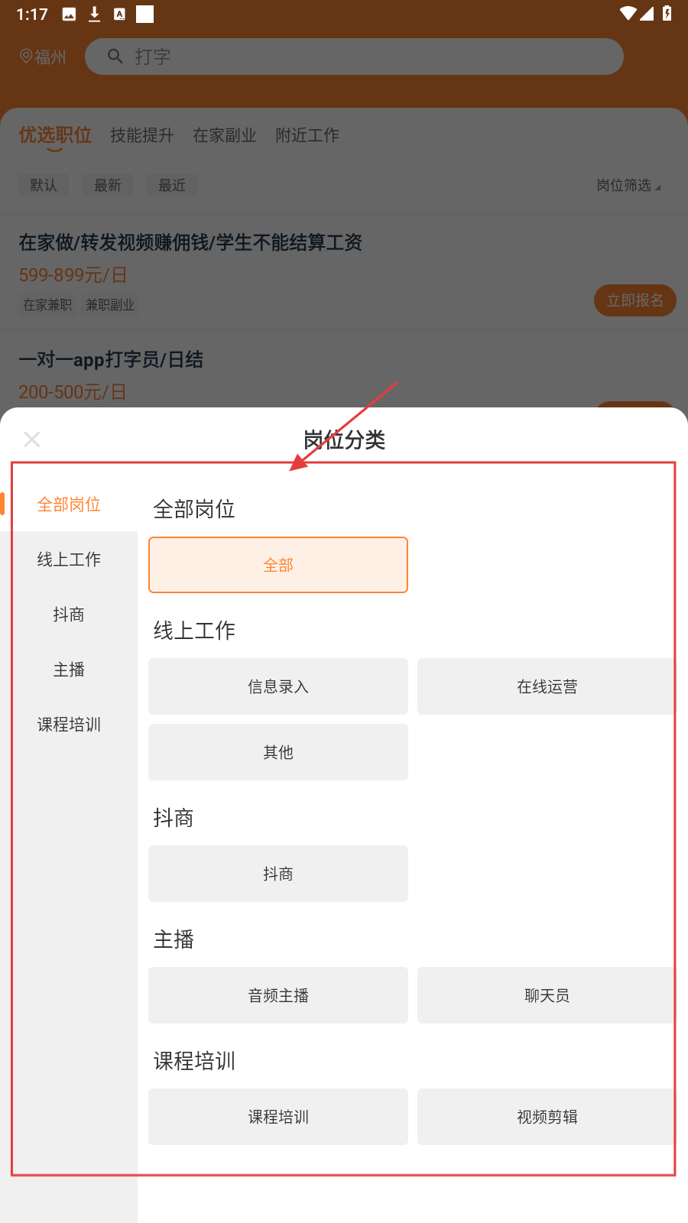This screenshot has width=688, height=1223.
Task: Close the 岗位分类 panel with X
Action: point(32,440)
